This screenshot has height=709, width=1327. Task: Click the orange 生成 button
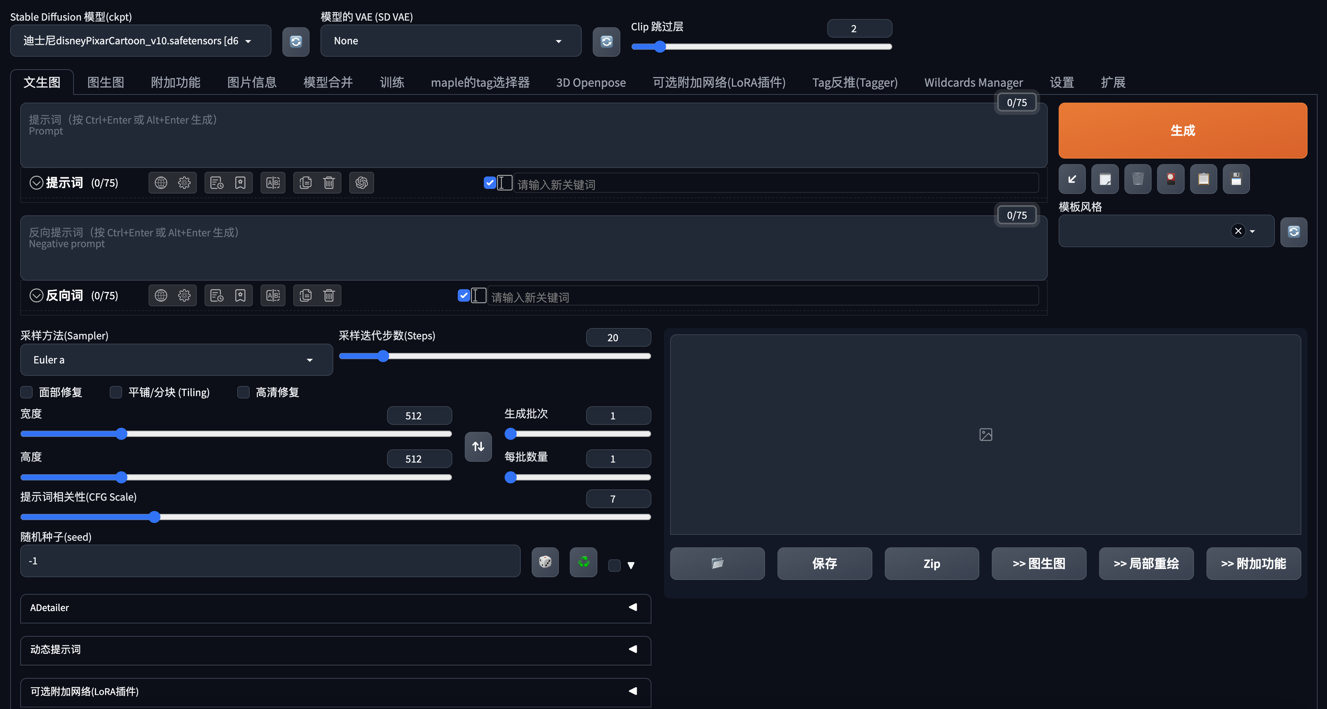pyautogui.click(x=1182, y=130)
